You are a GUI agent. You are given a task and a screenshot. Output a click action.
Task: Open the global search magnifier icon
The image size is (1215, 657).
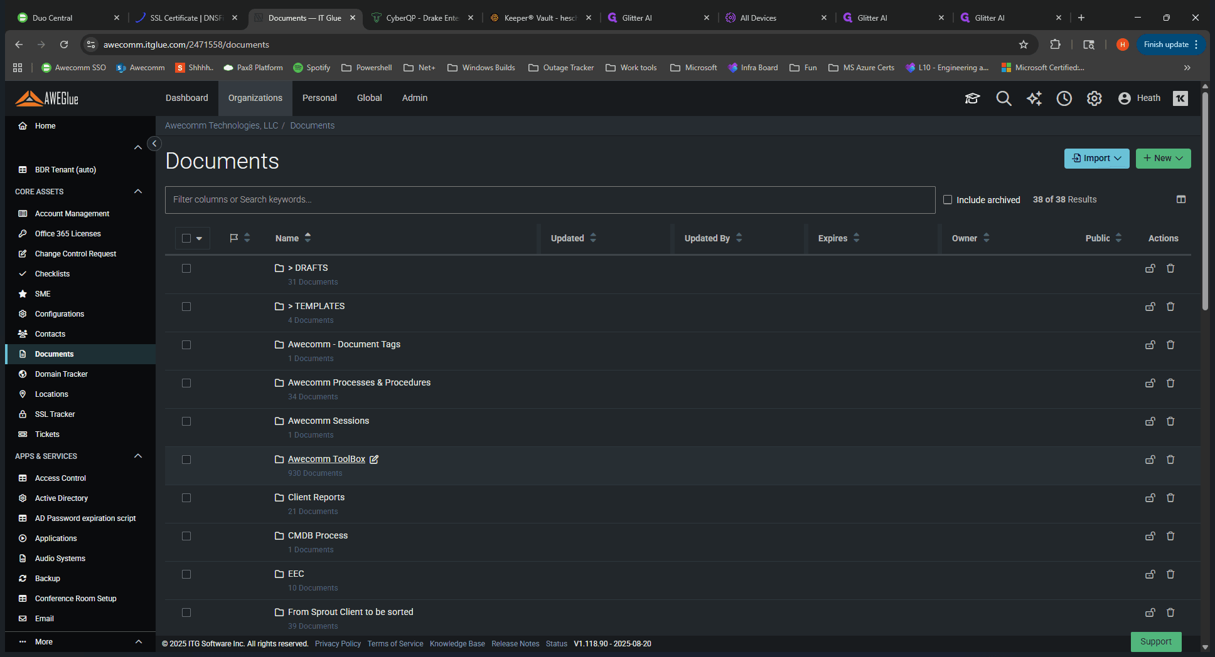[x=1004, y=98]
